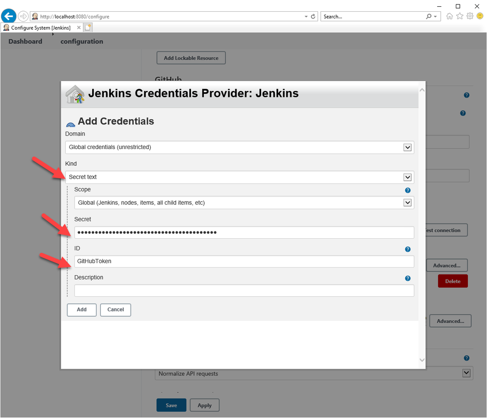Viewport: 487px width, 418px height.
Task: Click the dialog scrollbar down arrow
Action: click(422, 360)
